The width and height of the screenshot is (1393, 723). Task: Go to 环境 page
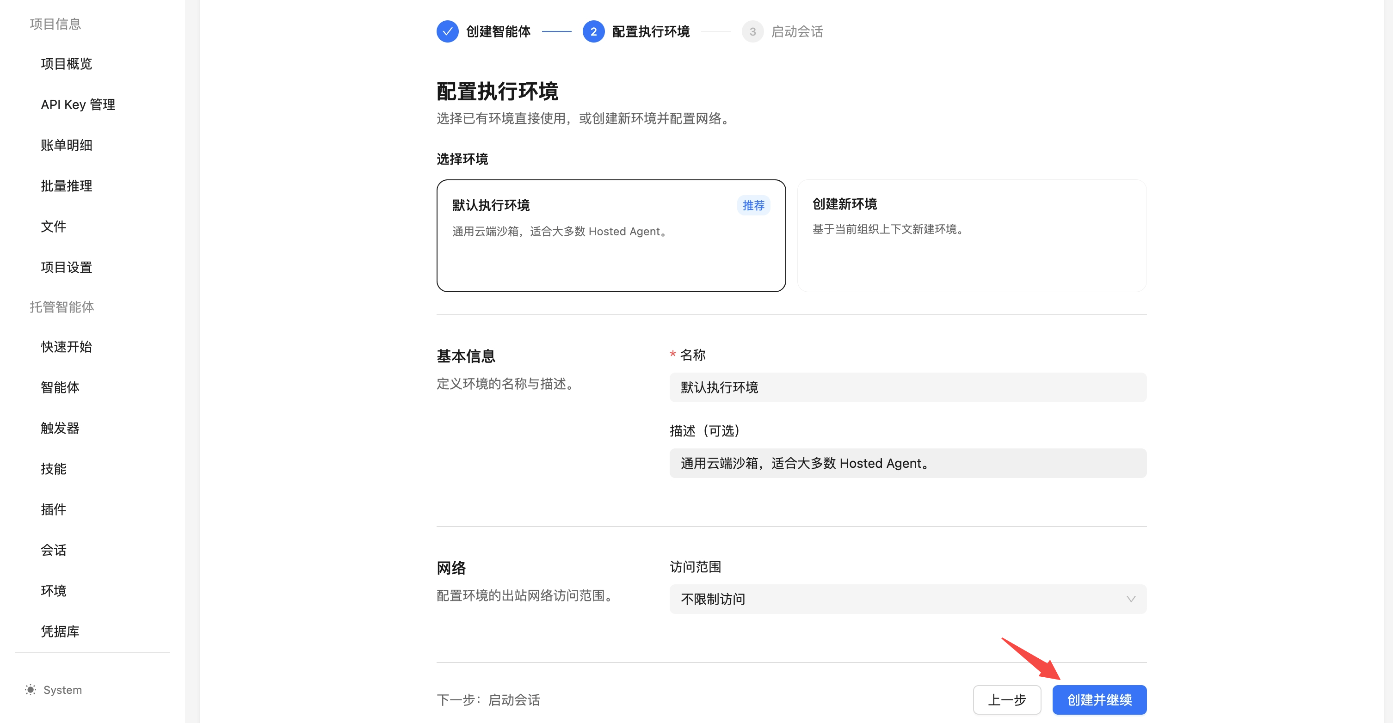(54, 591)
